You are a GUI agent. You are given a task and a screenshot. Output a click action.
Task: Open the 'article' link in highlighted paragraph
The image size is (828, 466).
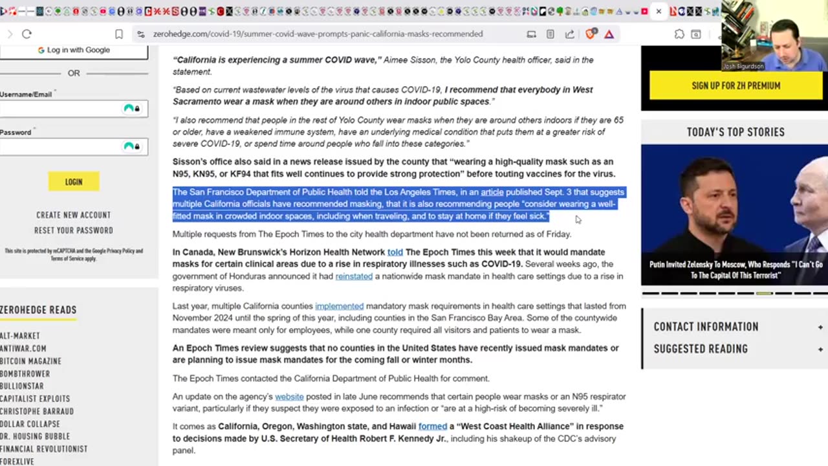[x=492, y=192]
